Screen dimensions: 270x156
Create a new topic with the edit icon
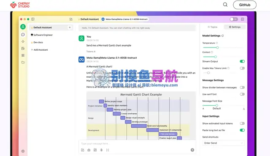coord(71,19)
